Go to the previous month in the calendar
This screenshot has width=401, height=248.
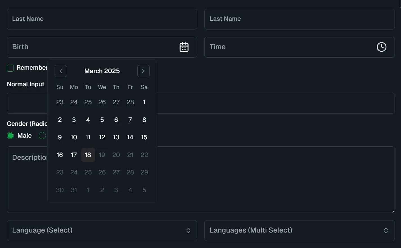pos(61,71)
